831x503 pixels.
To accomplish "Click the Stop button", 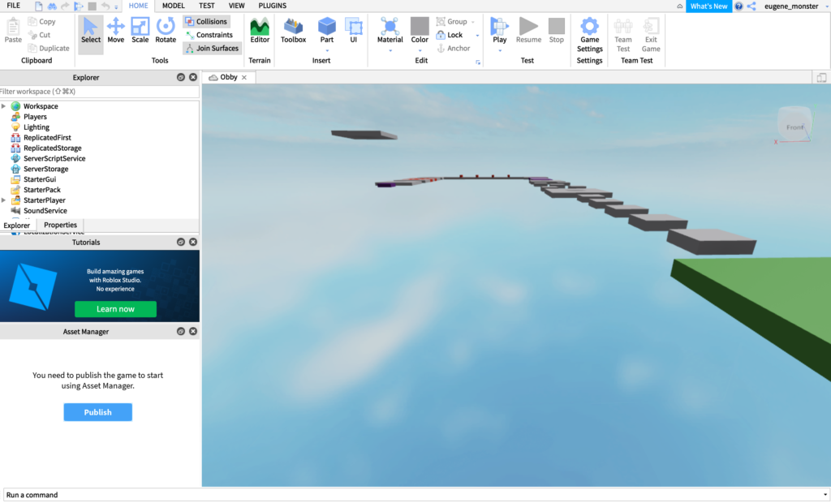I will (557, 31).
